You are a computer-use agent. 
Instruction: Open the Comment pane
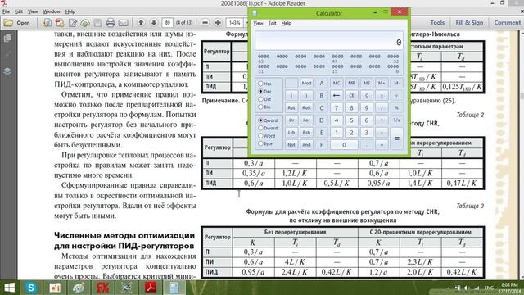coord(507,23)
